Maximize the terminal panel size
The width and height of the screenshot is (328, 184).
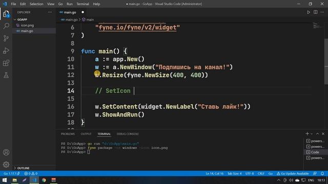317,134
